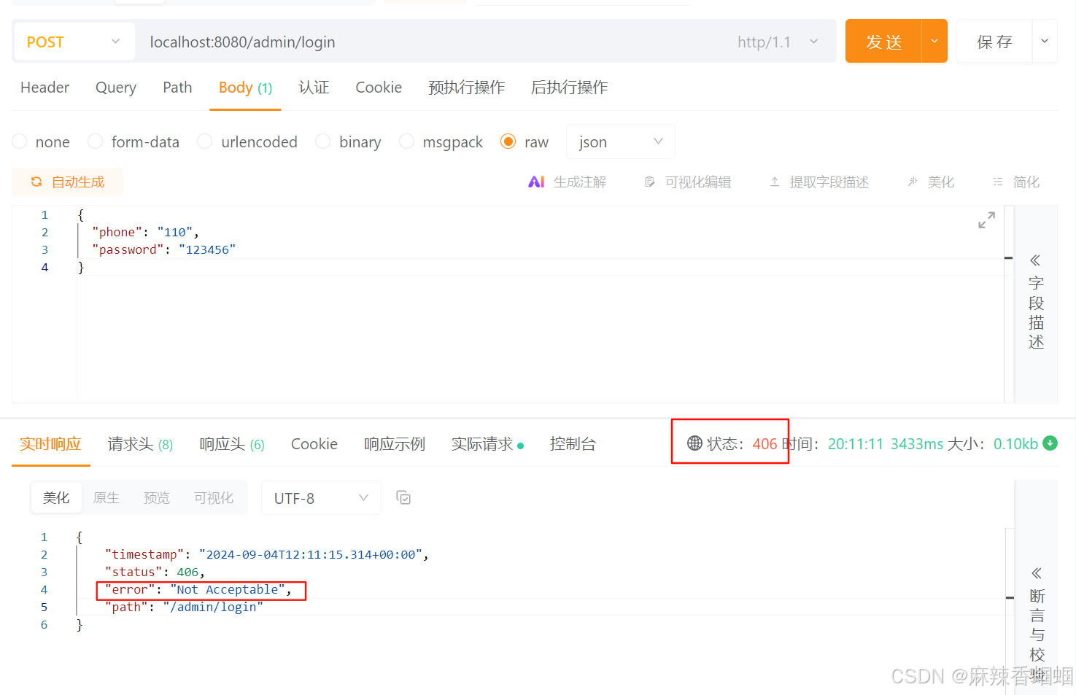Screen dimensions: 1076x695
Task: Click the minus marker beside the response viewer
Action: pyautogui.click(x=1010, y=598)
